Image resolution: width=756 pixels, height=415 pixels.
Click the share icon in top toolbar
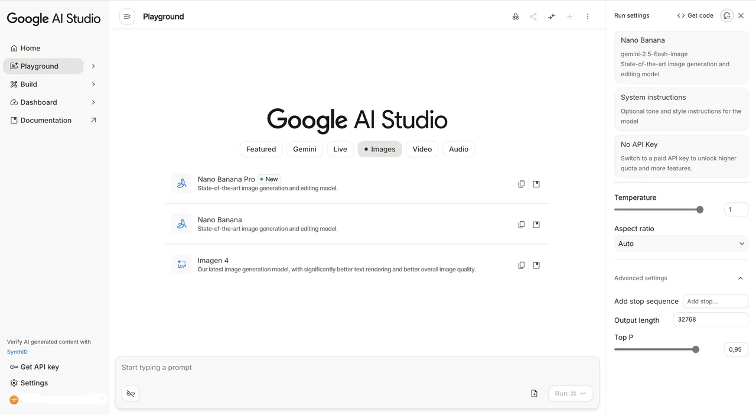point(533,17)
